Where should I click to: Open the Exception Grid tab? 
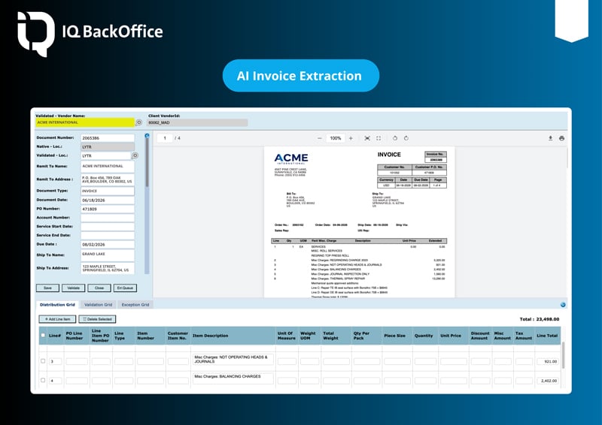click(x=135, y=305)
